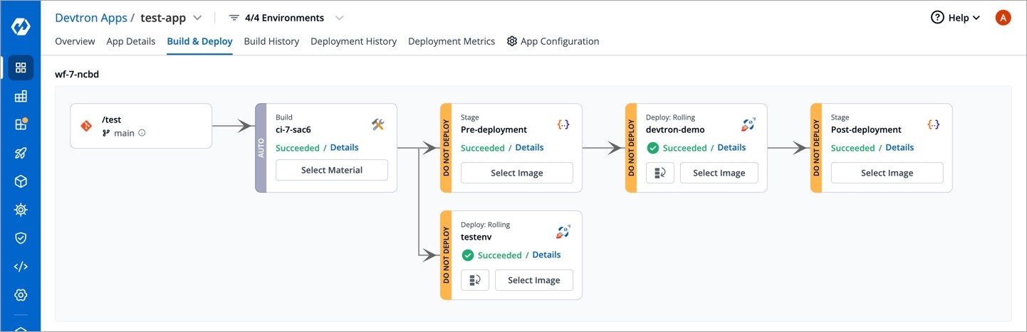
Task: Click the green success check on devtron-demo
Action: tap(652, 148)
